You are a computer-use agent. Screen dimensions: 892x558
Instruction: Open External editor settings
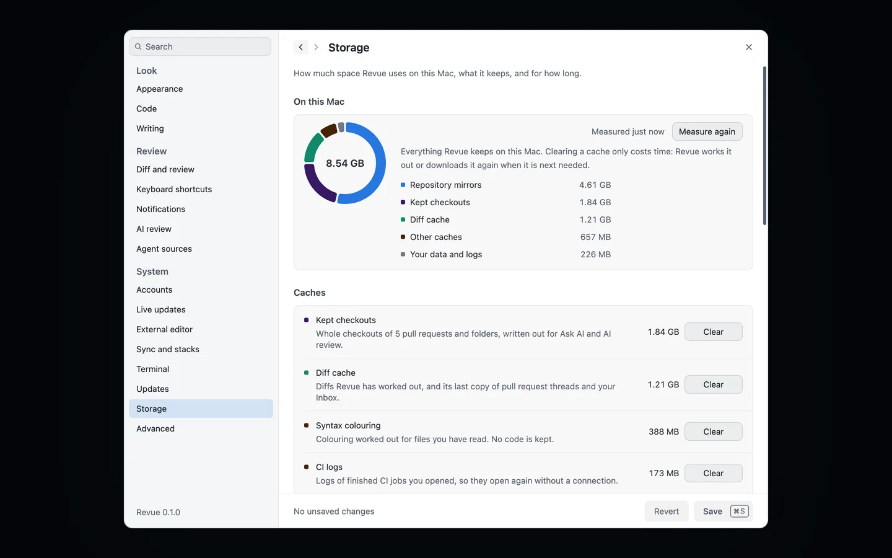[x=201, y=329]
